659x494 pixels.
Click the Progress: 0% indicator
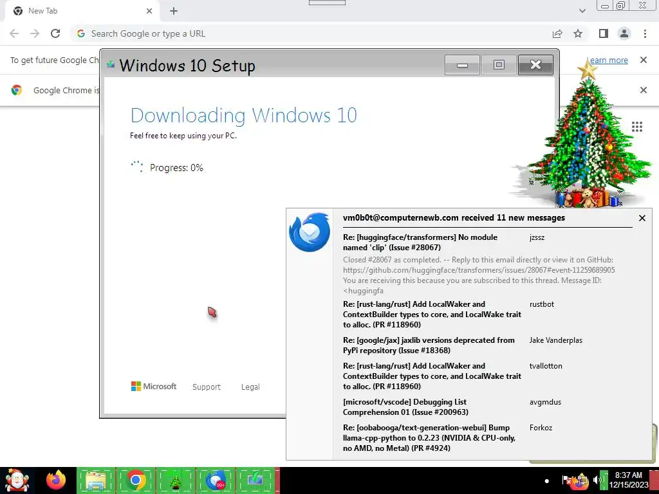pos(167,167)
